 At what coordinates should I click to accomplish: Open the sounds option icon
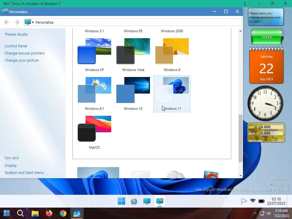[176, 175]
